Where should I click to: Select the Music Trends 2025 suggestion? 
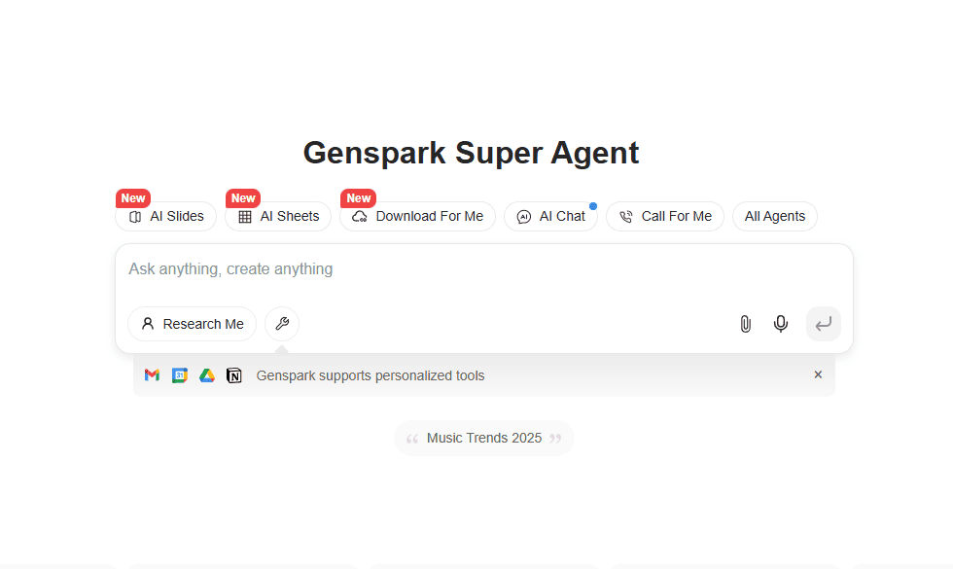coord(483,438)
